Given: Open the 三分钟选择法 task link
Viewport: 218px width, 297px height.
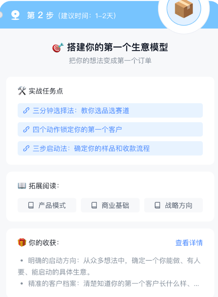Looking at the screenshot, I should [x=110, y=111].
